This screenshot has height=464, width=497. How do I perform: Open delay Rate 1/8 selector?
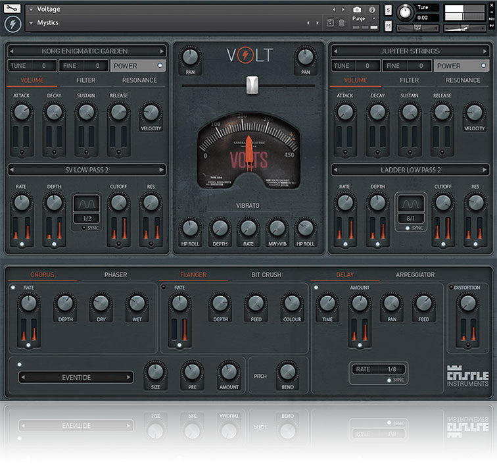378,369
